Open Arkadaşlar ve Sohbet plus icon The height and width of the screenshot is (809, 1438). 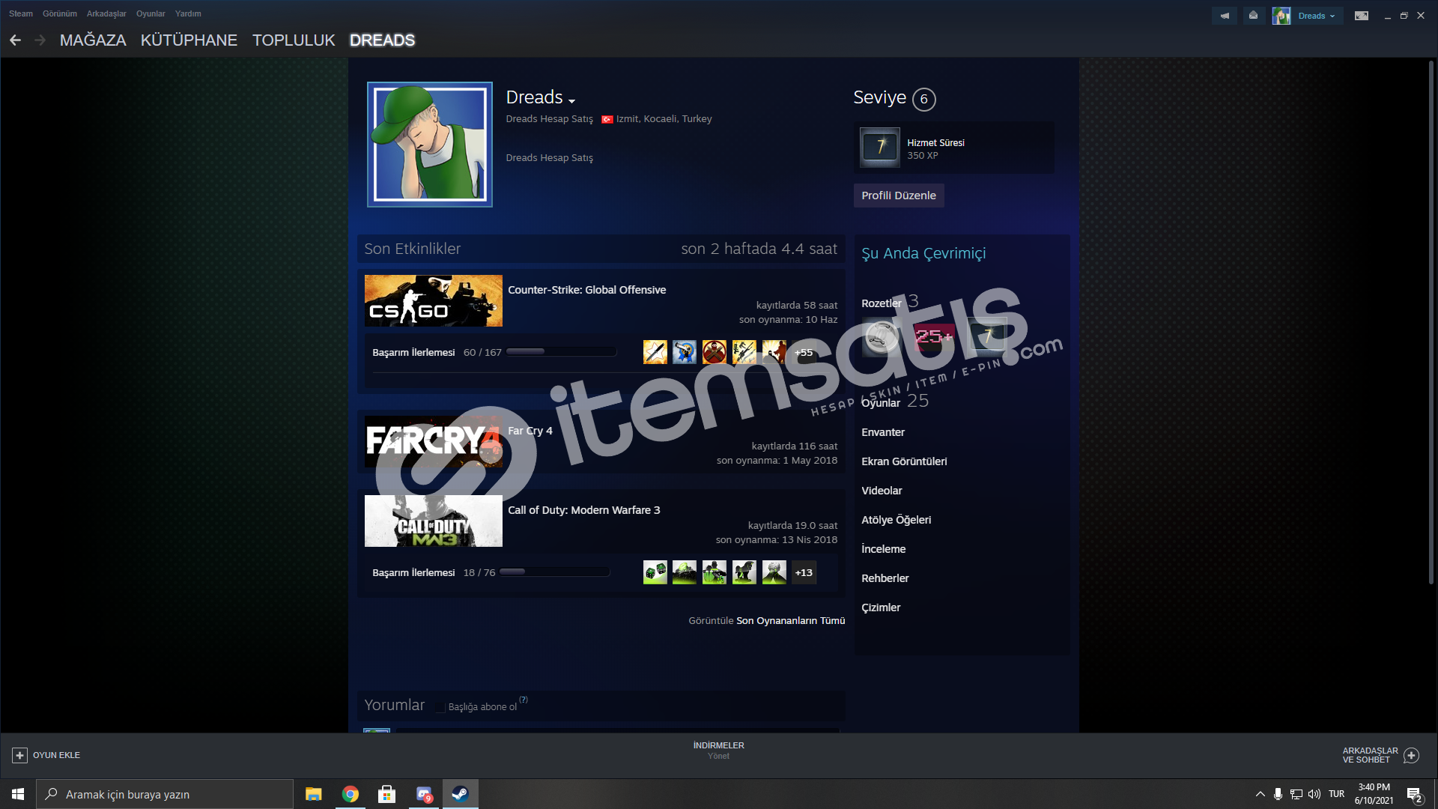coord(1411,755)
